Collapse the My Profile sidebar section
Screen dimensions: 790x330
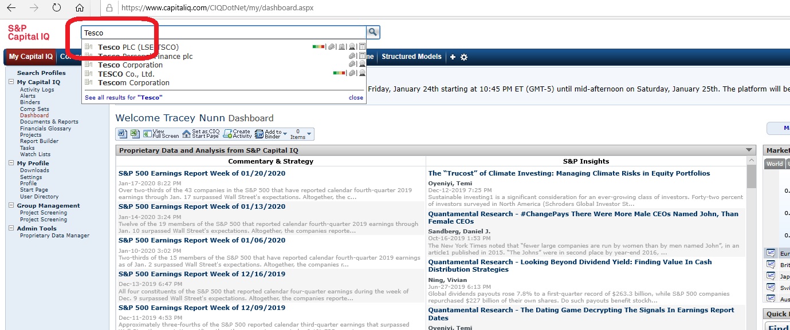click(12, 164)
